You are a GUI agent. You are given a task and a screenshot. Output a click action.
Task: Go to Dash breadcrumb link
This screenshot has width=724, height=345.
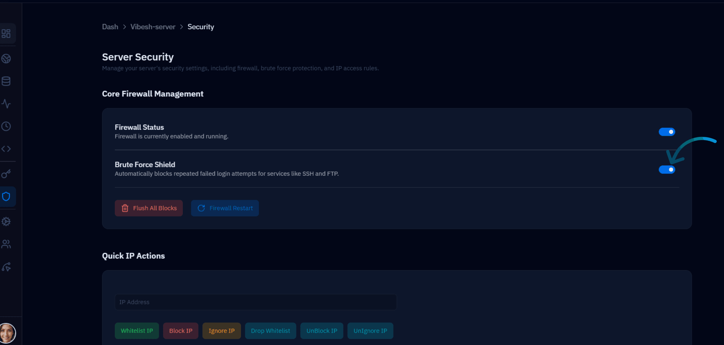click(110, 27)
